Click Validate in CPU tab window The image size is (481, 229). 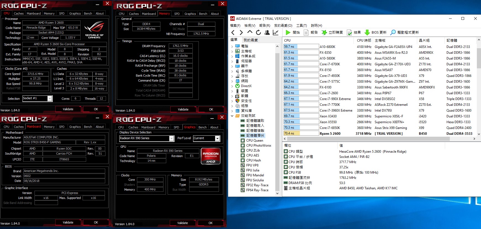68,109
